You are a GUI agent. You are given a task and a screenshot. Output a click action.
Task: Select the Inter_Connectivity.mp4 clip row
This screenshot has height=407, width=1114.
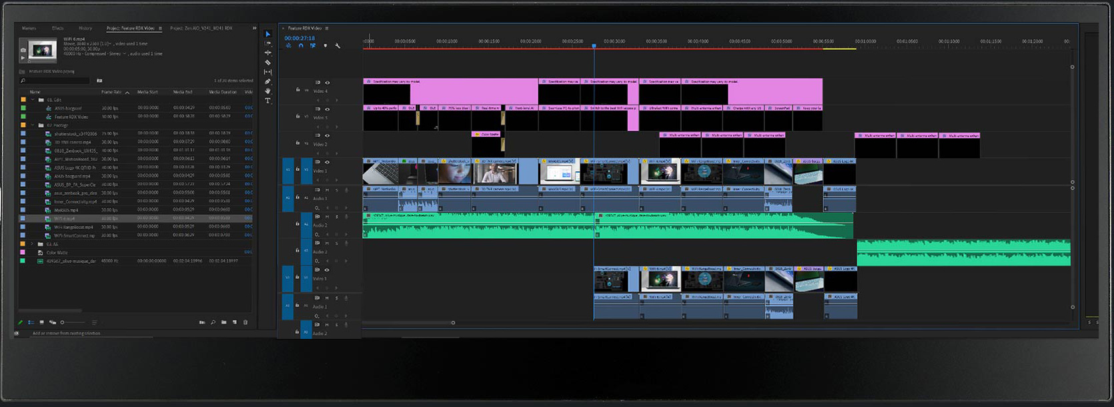(x=137, y=201)
